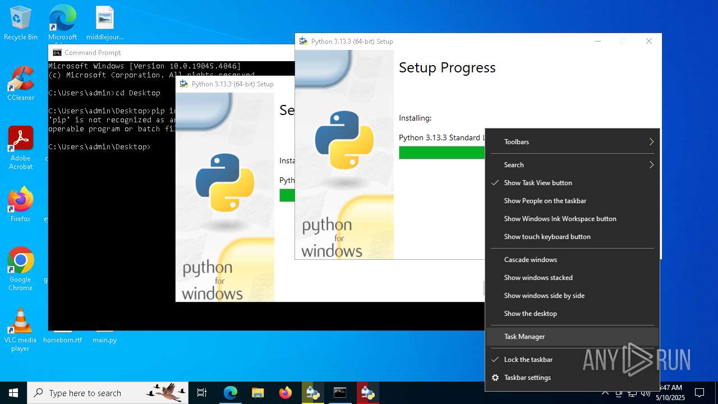Switch to Firefox on the taskbar

pyautogui.click(x=285, y=393)
